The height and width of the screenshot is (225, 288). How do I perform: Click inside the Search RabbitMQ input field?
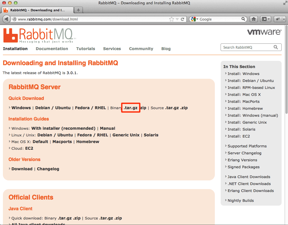(247, 47)
